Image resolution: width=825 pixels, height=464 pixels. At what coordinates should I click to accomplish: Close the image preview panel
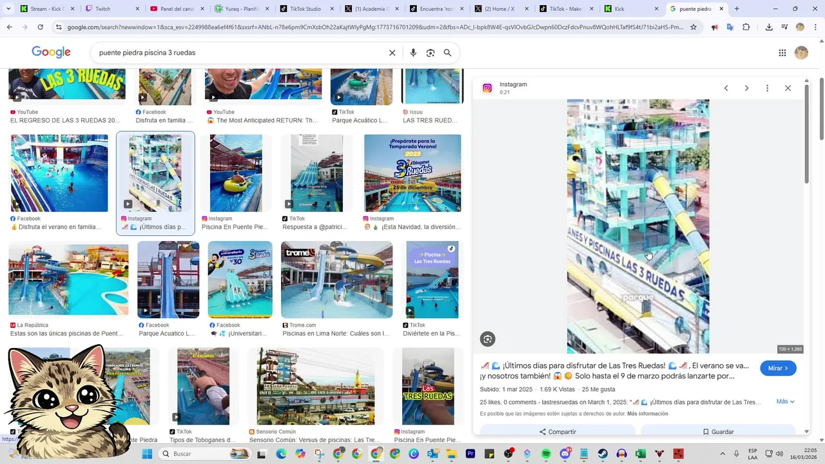pyautogui.click(x=788, y=88)
